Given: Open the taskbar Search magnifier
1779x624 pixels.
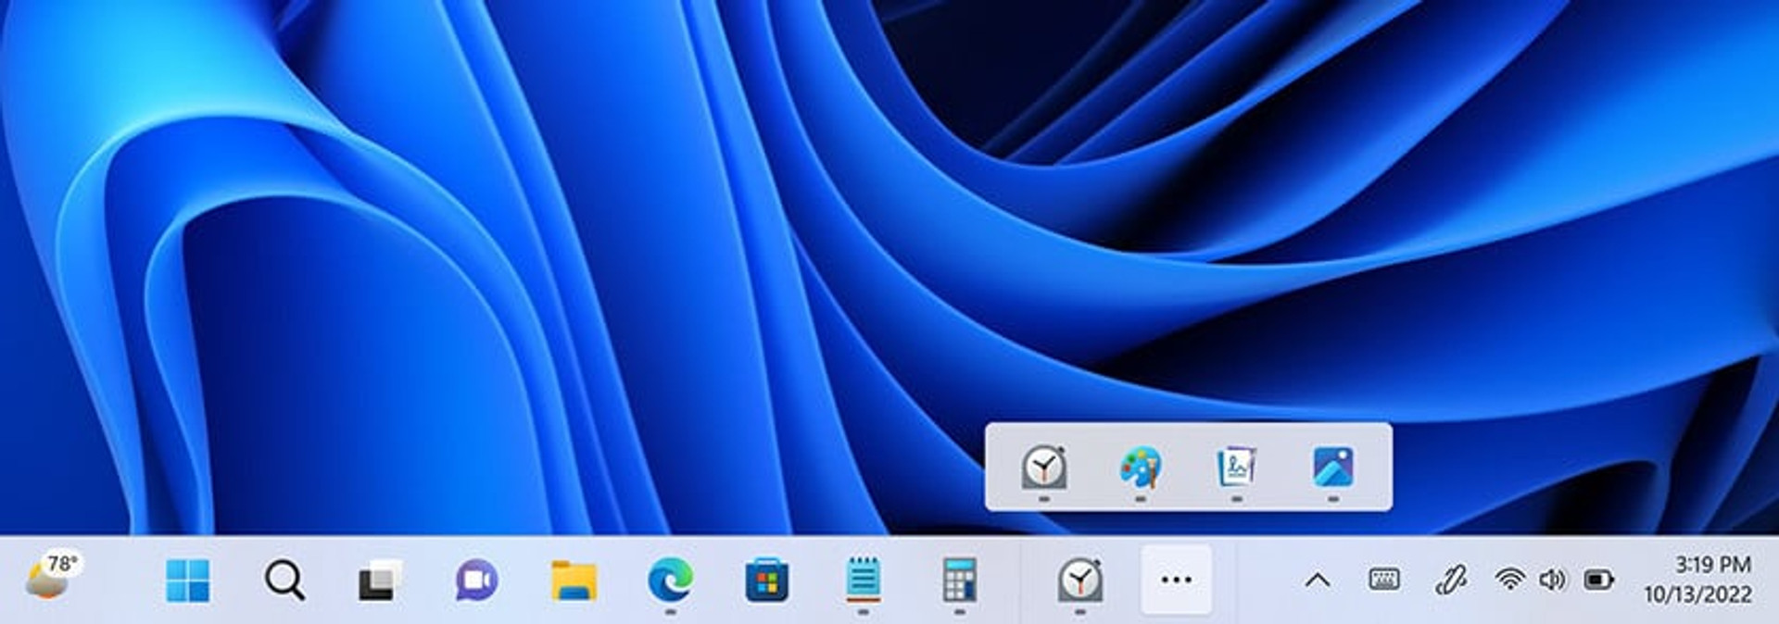Looking at the screenshot, I should click(x=284, y=580).
